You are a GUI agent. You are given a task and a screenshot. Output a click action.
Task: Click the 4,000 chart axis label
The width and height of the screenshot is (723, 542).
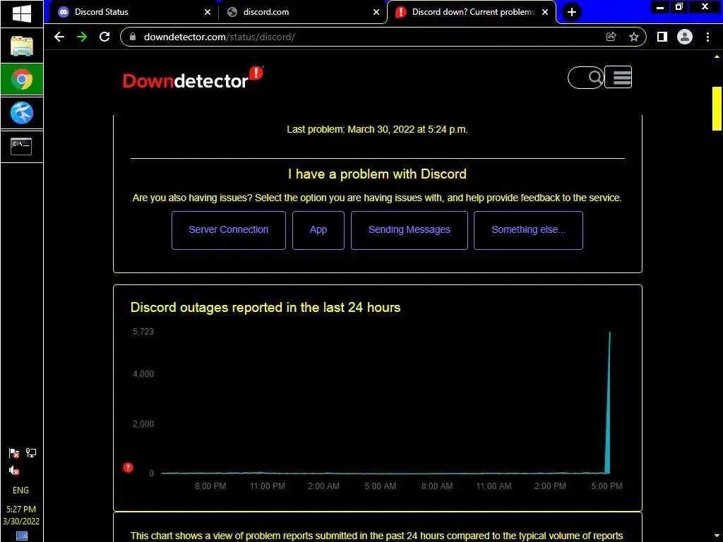click(x=143, y=374)
